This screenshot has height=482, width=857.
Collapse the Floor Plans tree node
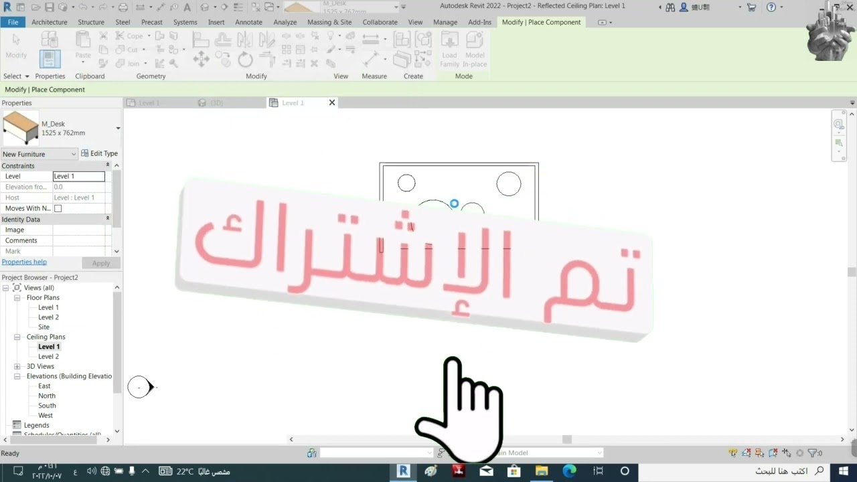(17, 298)
